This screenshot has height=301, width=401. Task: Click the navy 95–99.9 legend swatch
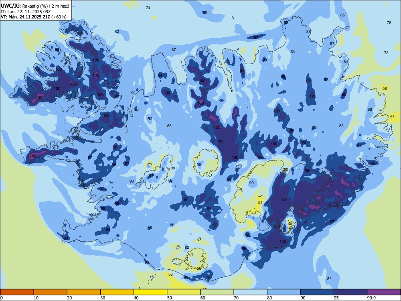(350, 292)
